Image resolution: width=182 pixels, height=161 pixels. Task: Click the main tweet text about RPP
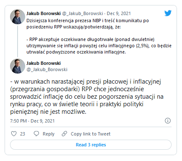tap(87, 97)
